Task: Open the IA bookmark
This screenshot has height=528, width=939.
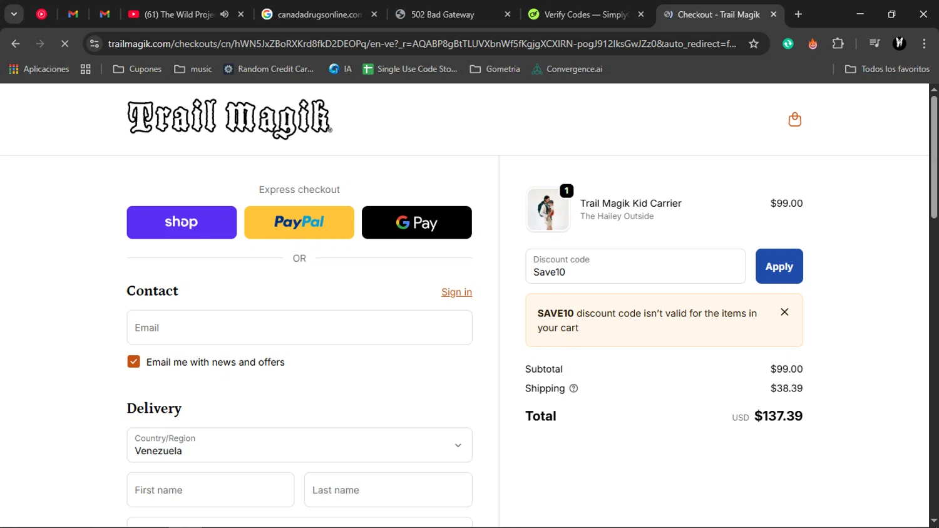Action: coord(341,69)
